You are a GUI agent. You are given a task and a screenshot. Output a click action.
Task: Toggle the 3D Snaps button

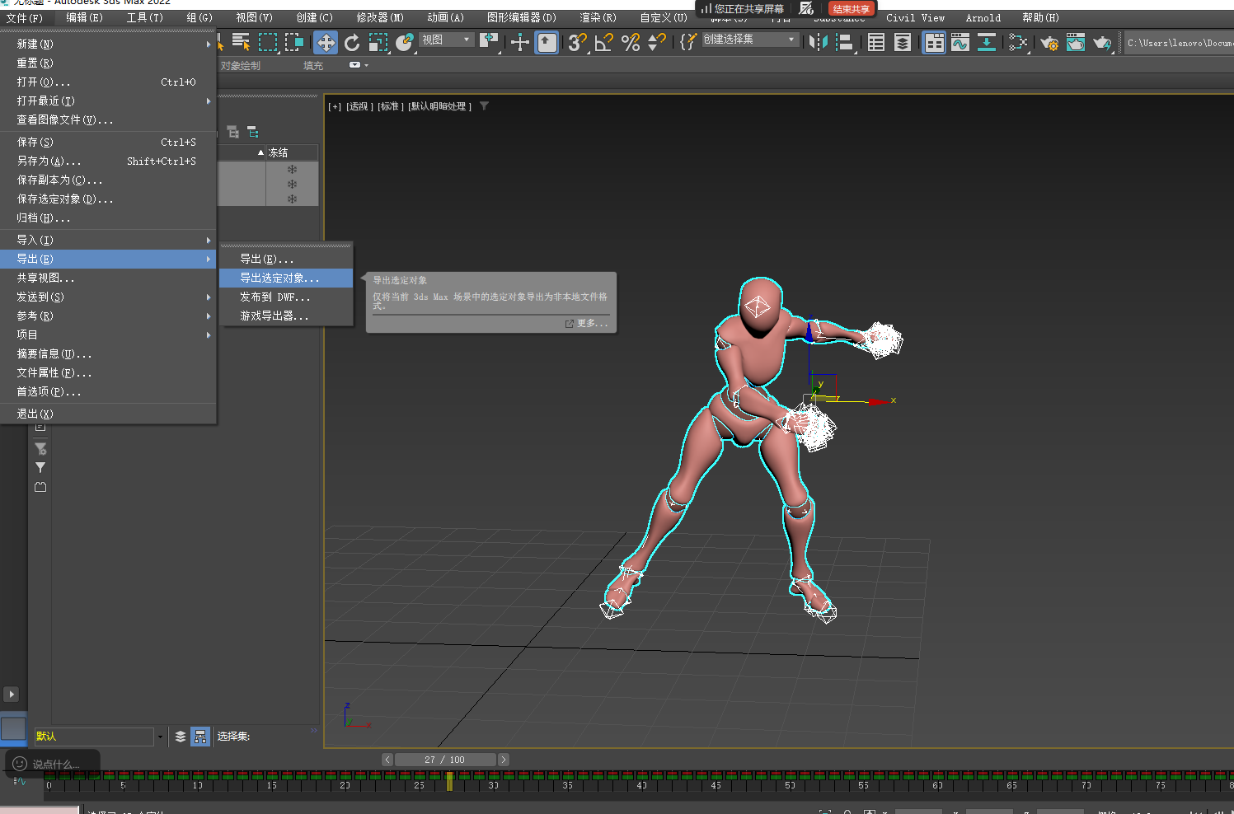[577, 43]
